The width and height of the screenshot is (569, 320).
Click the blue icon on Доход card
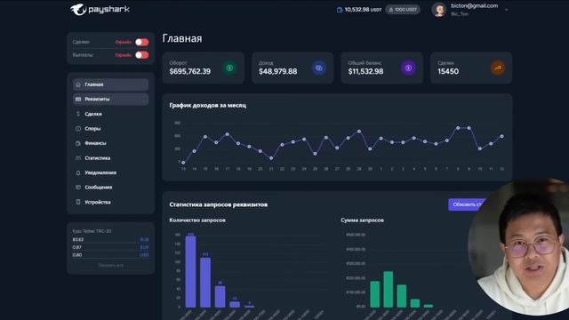(x=318, y=68)
